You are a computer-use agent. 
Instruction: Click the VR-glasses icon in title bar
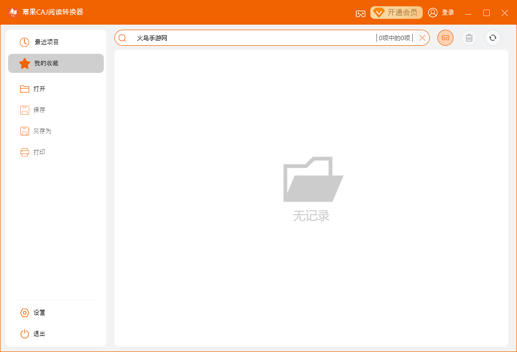pyautogui.click(x=360, y=14)
